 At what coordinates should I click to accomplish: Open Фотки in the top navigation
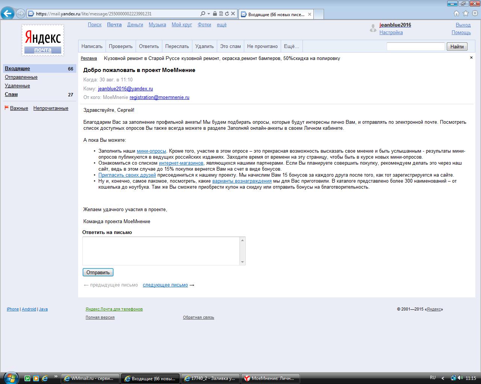click(x=204, y=25)
